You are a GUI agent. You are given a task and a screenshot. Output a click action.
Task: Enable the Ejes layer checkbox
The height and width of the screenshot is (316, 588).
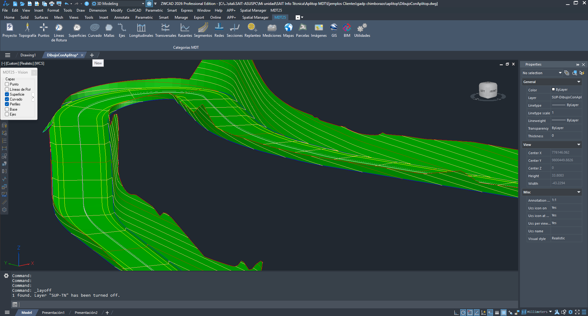pos(7,114)
